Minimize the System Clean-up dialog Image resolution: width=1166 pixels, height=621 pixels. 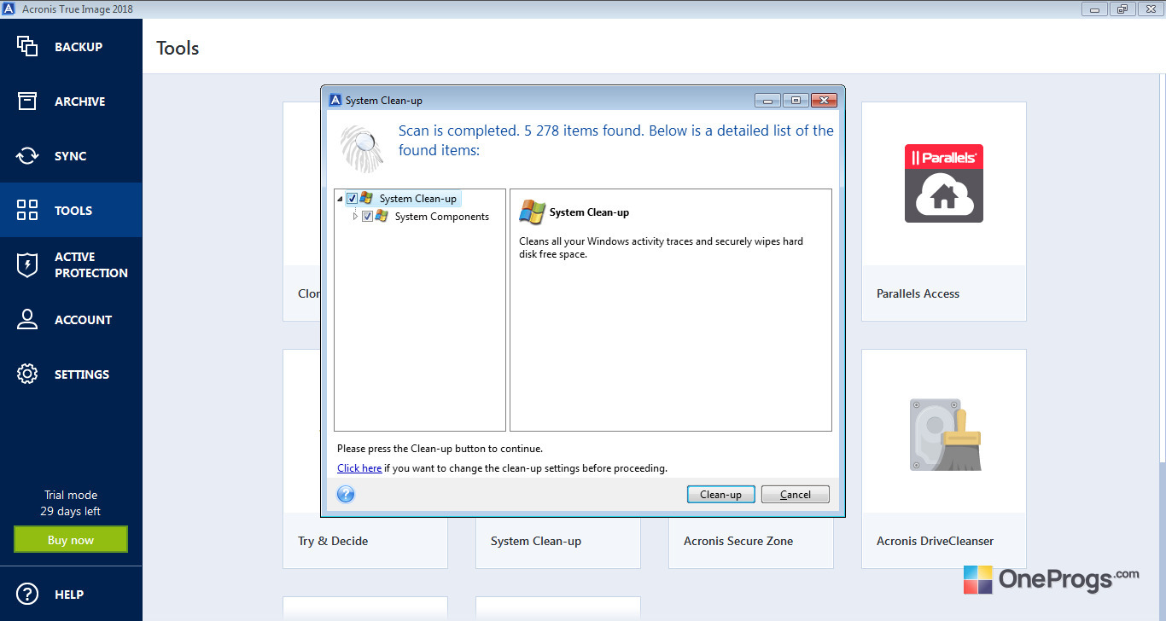coord(767,100)
